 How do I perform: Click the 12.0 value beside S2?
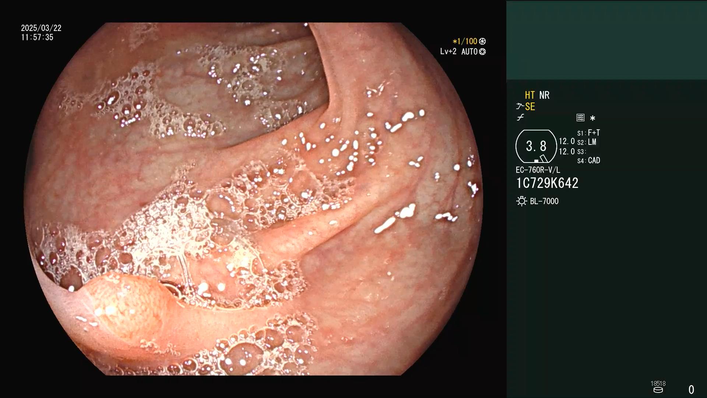pos(567,142)
